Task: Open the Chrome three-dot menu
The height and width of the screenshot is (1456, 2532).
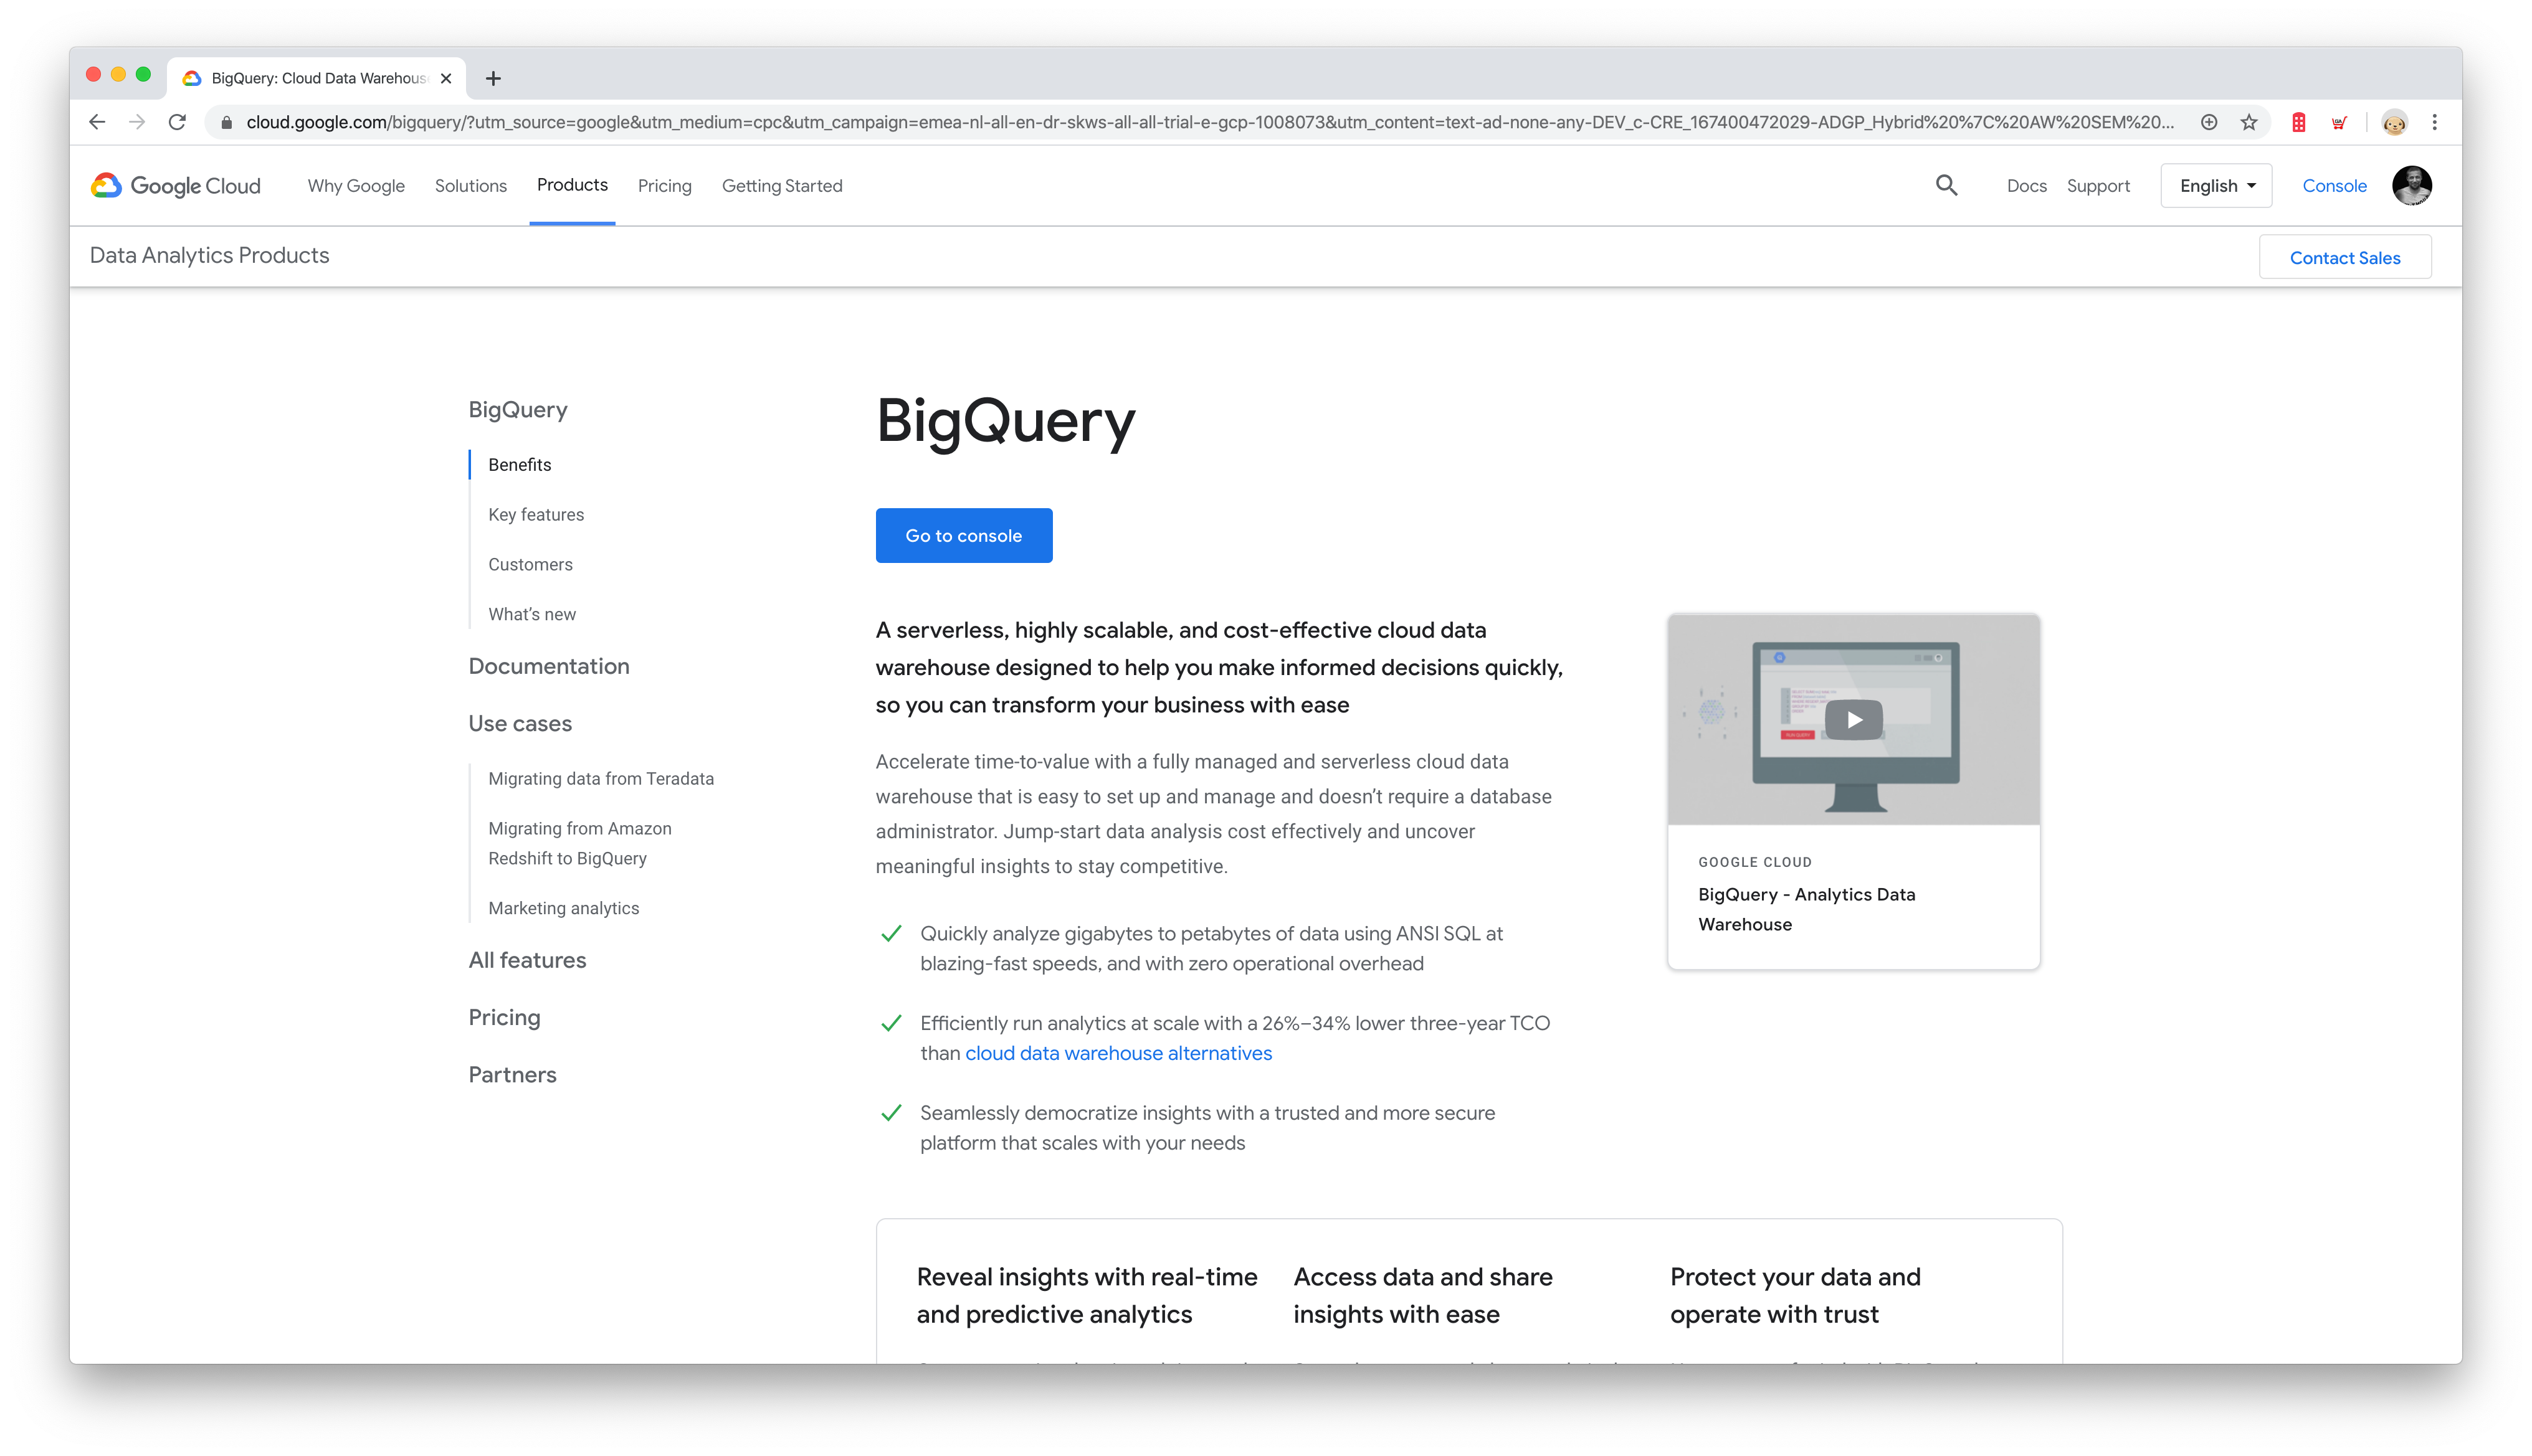Action: (2435, 122)
